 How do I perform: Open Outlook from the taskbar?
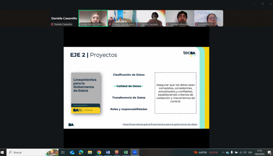pyautogui.click(x=72, y=152)
